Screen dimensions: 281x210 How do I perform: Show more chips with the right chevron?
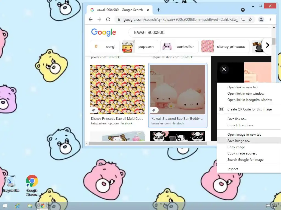click(267, 45)
